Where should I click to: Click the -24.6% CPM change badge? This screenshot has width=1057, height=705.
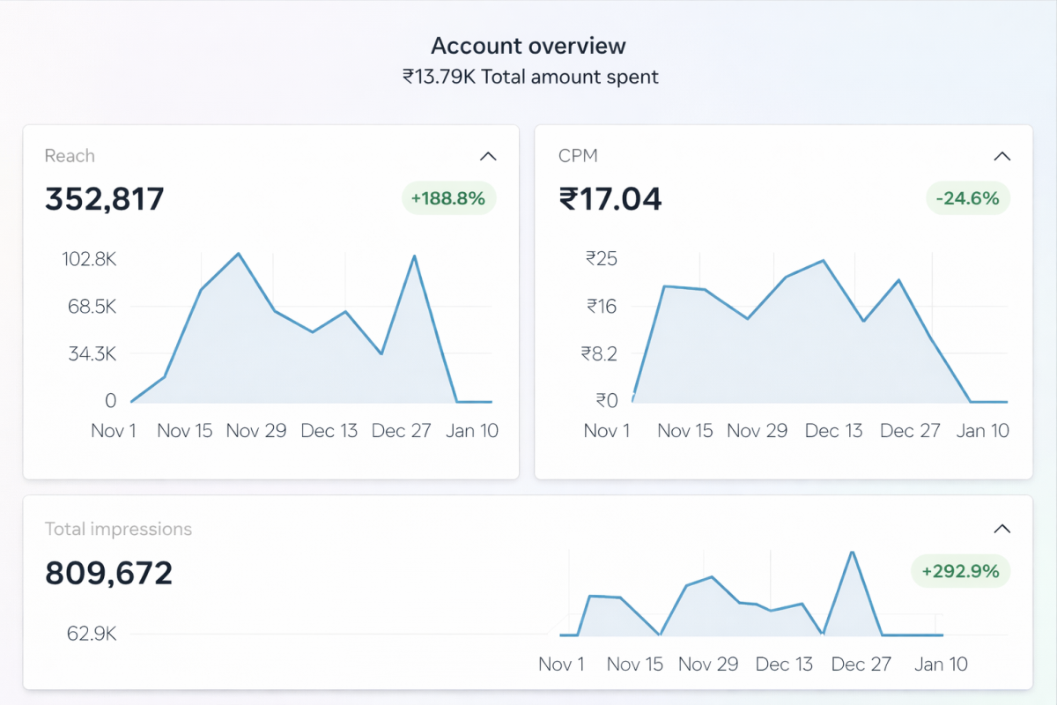968,198
